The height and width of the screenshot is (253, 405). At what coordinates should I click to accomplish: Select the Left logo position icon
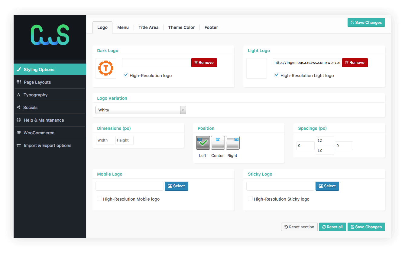[203, 143]
